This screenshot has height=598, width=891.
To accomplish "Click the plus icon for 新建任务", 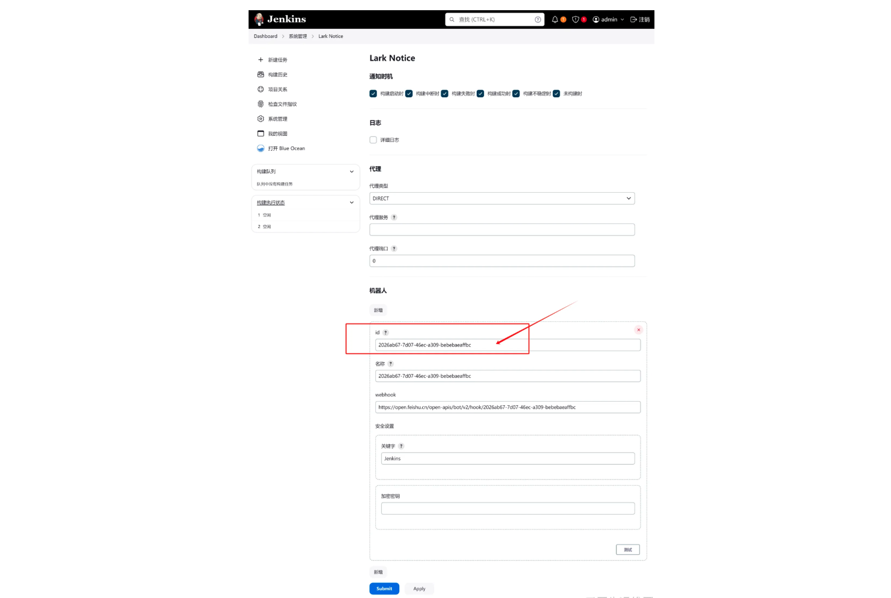I will click(261, 59).
